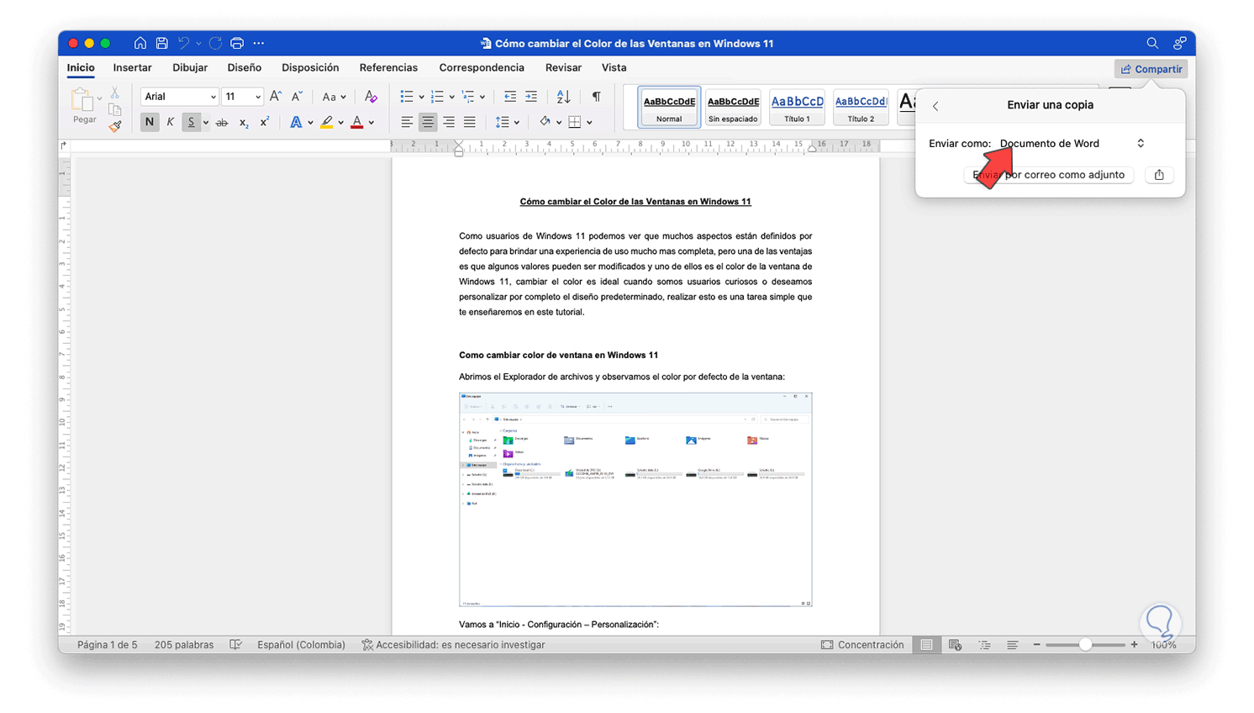The image size is (1254, 713).
Task: Open the Correspondencia tab
Action: coord(482,68)
